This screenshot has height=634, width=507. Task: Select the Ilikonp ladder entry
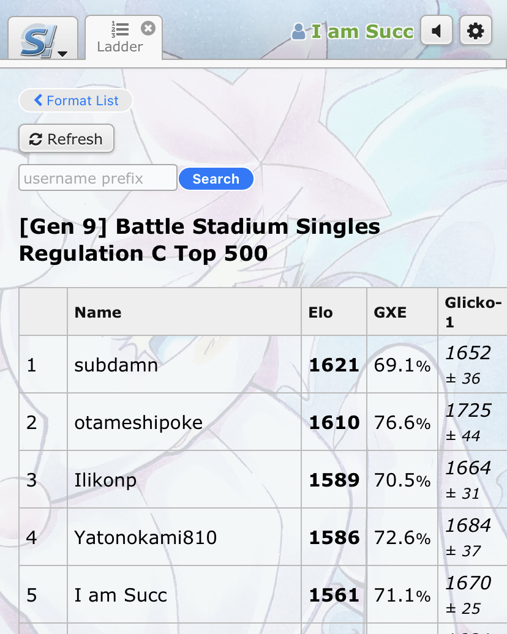(x=105, y=480)
